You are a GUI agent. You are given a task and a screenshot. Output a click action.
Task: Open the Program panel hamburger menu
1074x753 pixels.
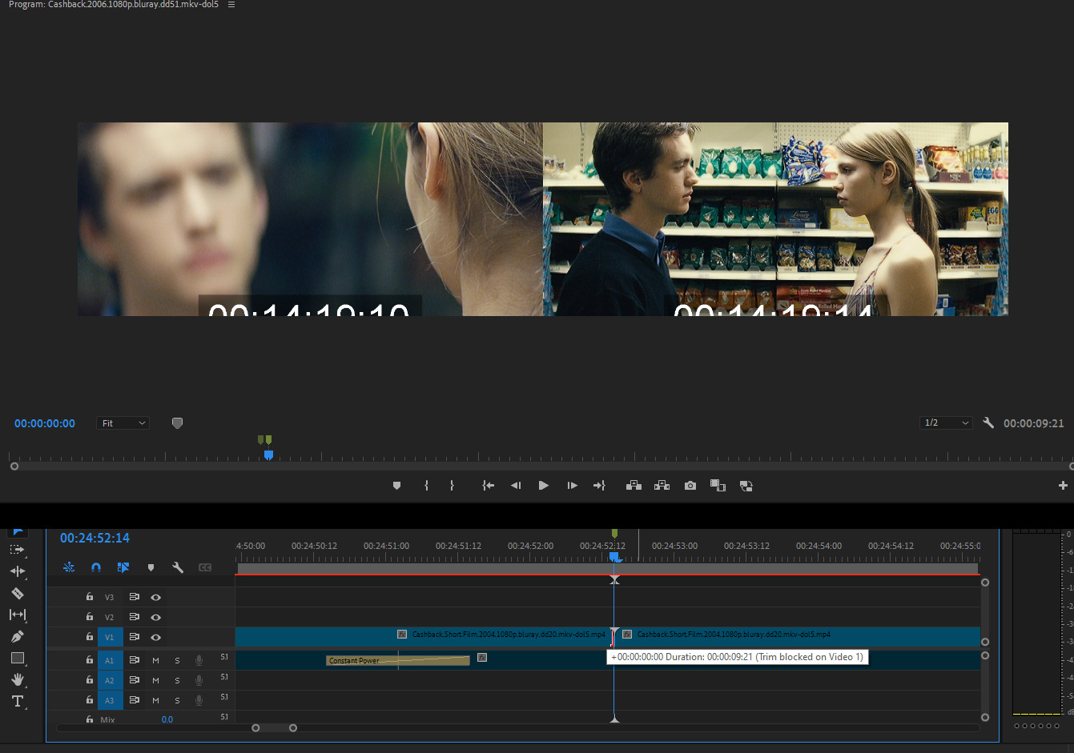(231, 5)
